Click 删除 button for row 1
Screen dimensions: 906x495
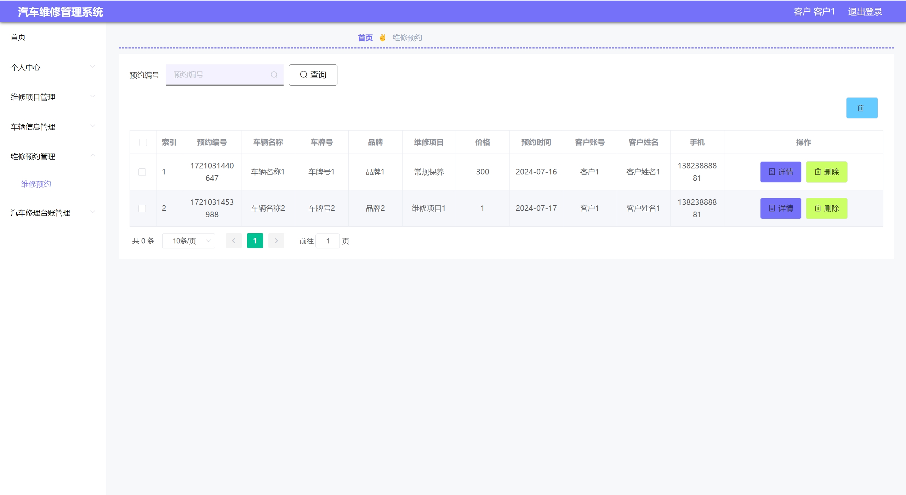[826, 172]
